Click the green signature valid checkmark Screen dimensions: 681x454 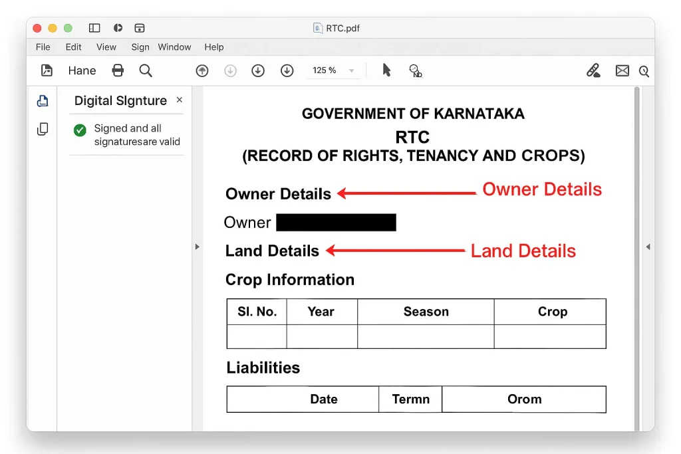click(80, 130)
